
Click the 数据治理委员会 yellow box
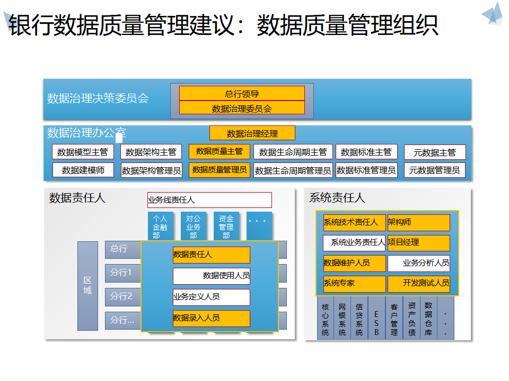[242, 108]
